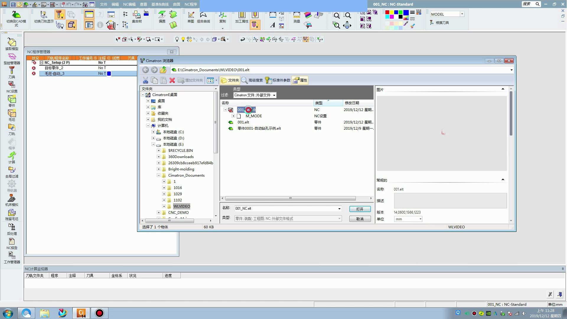567x319 pixels.
Task: Go up one folder level in browser
Action: [x=163, y=70]
